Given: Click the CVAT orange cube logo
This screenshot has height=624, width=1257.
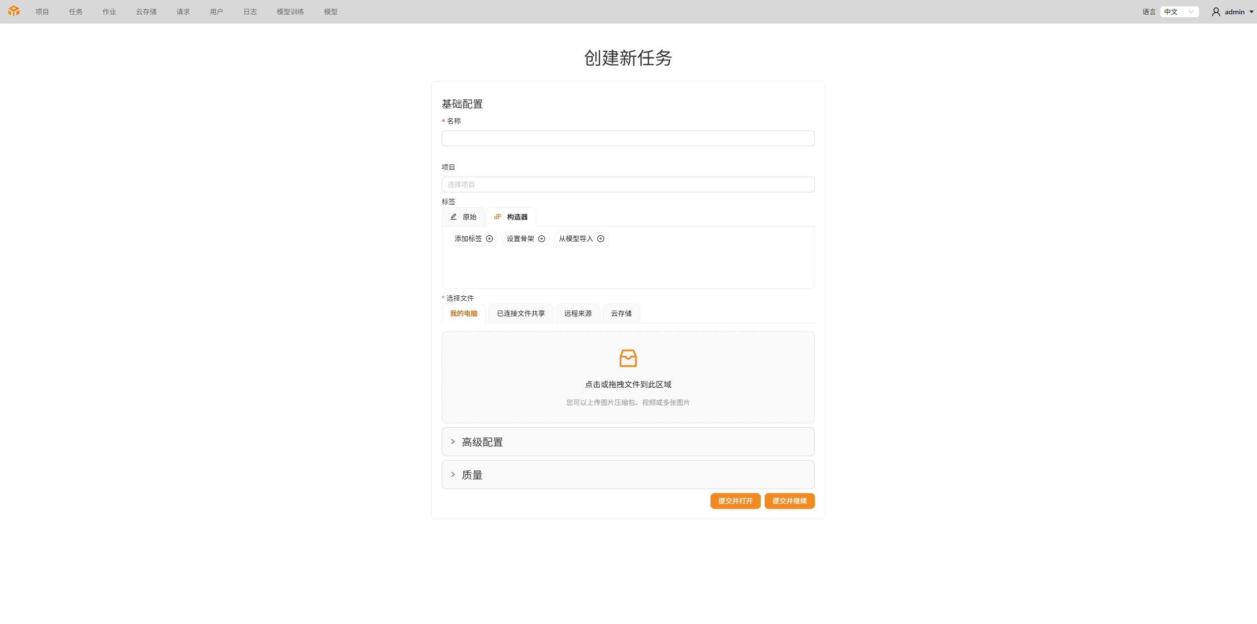Looking at the screenshot, I should point(14,11).
